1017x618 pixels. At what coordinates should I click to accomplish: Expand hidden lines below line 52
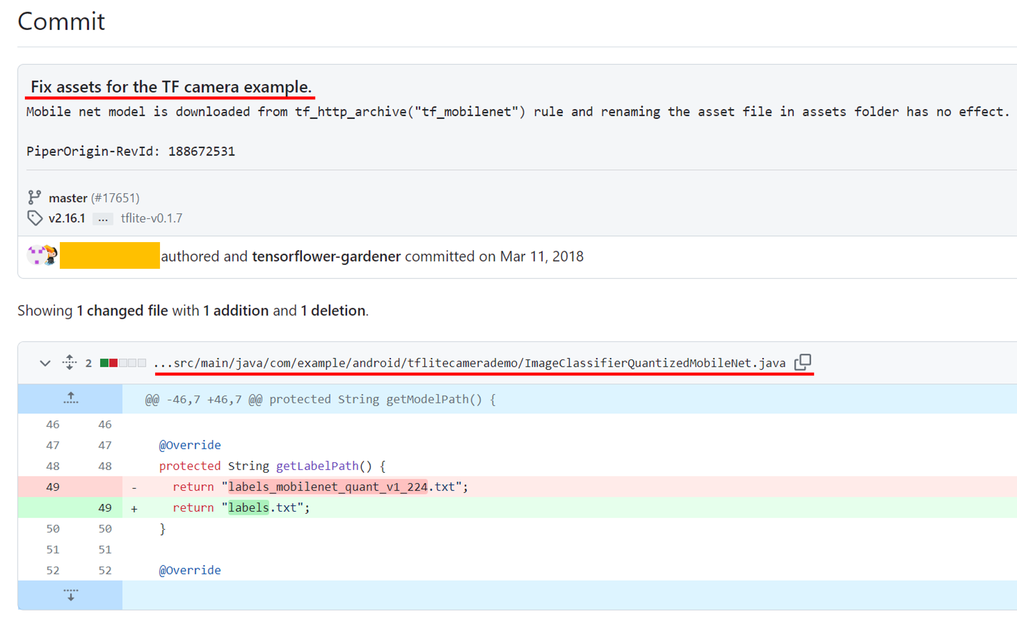[x=70, y=595]
